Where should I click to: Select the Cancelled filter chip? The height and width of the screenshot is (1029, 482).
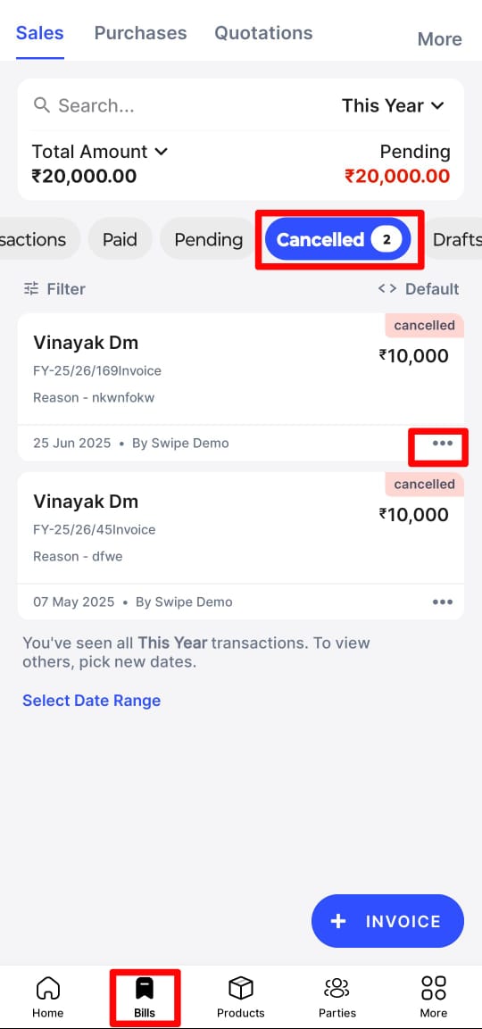click(x=337, y=239)
